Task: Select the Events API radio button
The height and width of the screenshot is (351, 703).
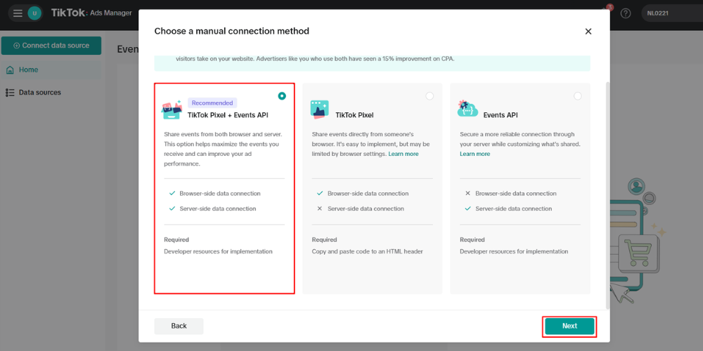Action: 577,95
